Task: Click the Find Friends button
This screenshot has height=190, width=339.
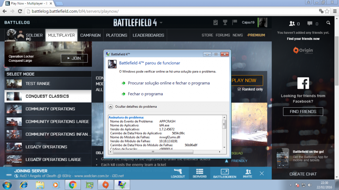Action: [303, 112]
